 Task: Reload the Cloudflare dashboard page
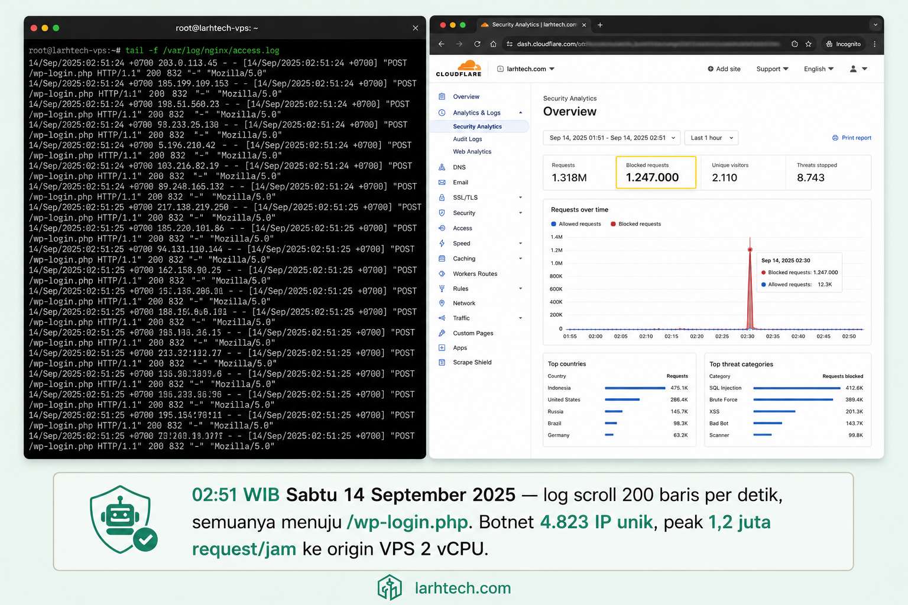[477, 44]
